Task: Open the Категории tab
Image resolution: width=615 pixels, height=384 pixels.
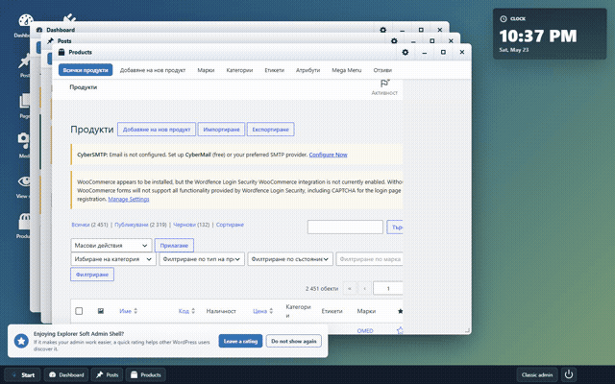Action: pos(239,70)
